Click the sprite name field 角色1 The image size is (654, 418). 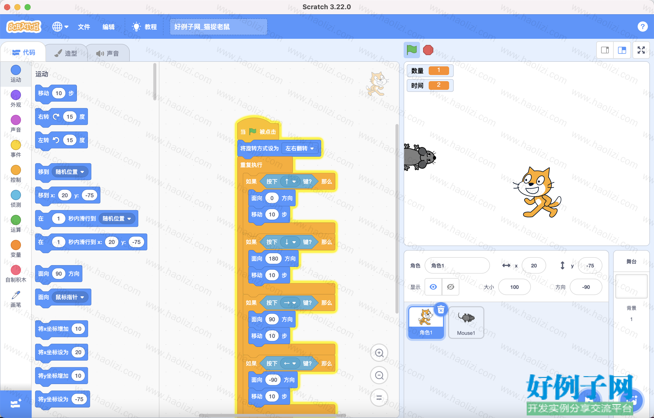coord(457,265)
